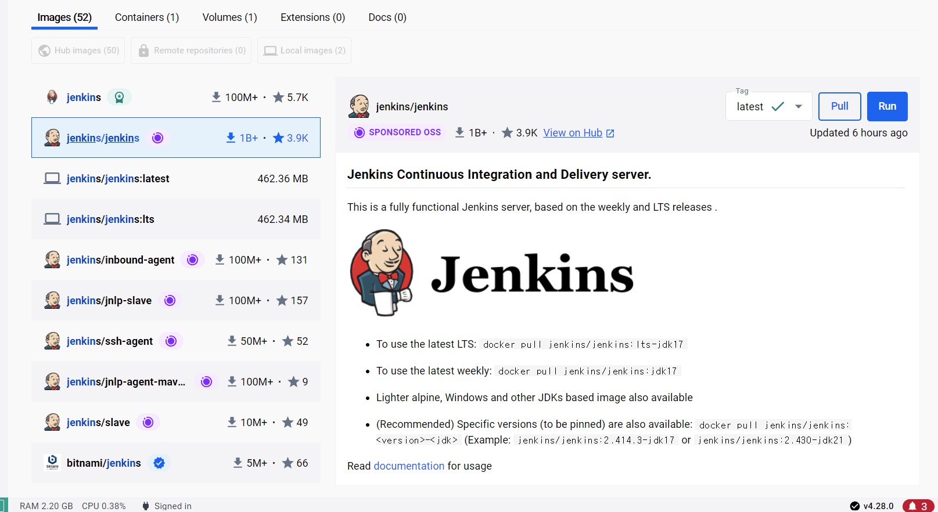Click the SPONSORED OSS badge in details panel

pyautogui.click(x=398, y=132)
